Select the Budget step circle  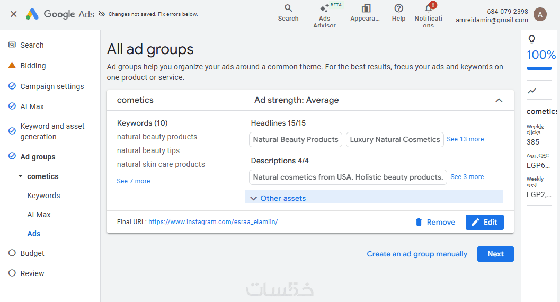pos(12,253)
